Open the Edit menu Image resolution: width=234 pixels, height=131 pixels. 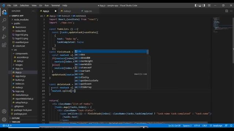coord(15,5)
